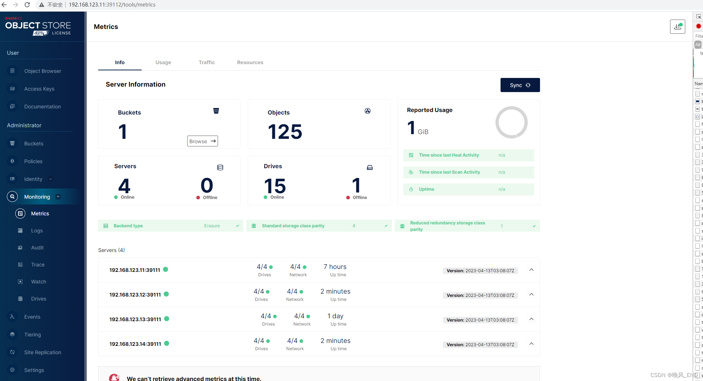This screenshot has width=703, height=381.
Task: Click the Trace icon in sidebar
Action: [20, 265]
